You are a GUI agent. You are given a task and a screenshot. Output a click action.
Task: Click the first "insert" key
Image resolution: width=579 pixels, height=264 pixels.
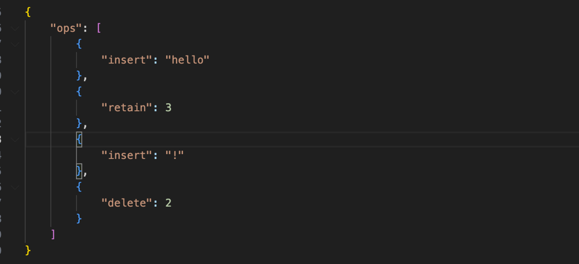tap(126, 60)
